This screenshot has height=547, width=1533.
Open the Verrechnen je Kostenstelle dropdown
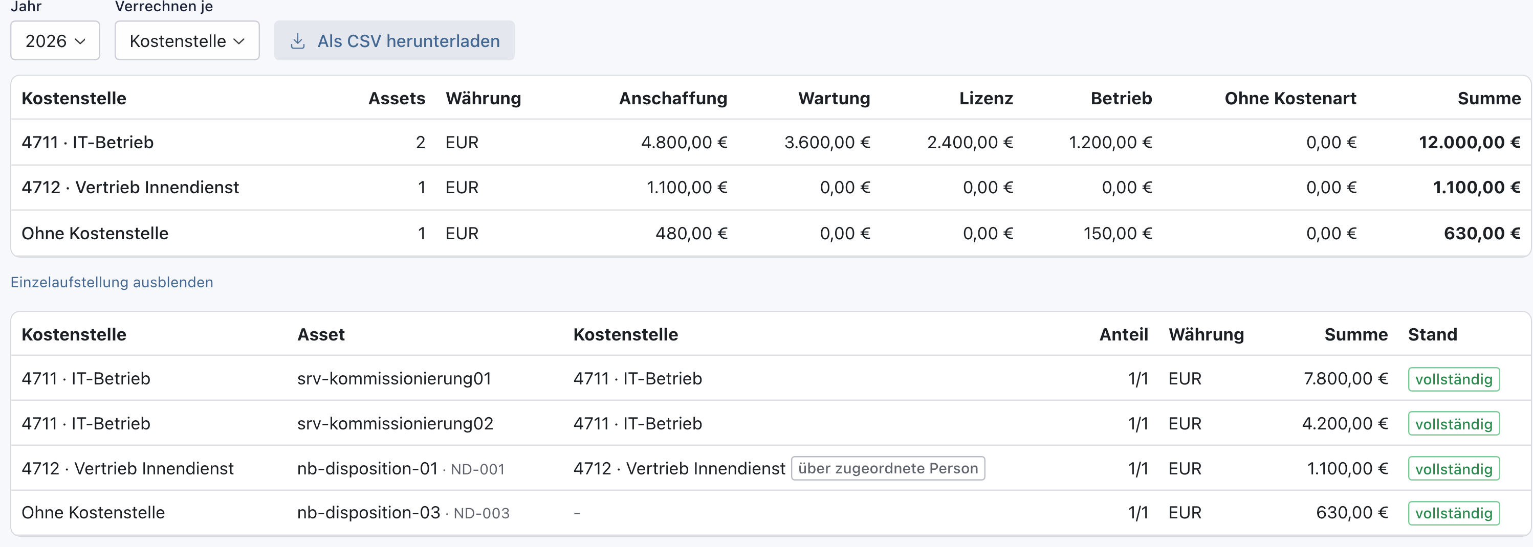pos(187,40)
